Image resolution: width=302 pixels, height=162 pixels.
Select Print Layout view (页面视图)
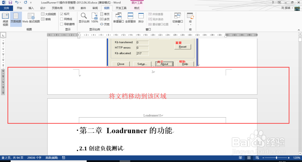tap(16, 19)
